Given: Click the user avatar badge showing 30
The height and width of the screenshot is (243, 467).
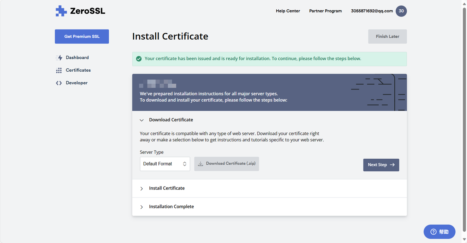Looking at the screenshot, I should point(401,11).
